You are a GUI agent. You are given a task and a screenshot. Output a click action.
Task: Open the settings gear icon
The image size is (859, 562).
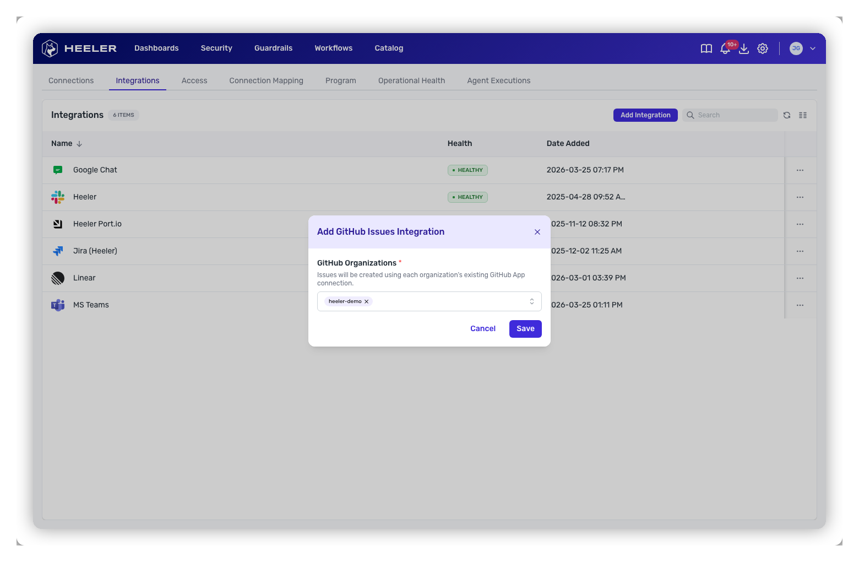tap(763, 48)
